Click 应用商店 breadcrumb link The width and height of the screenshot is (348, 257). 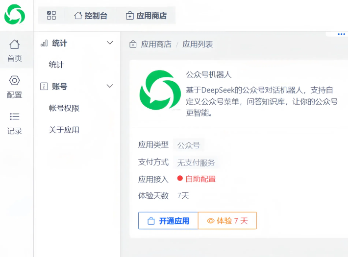(x=156, y=45)
